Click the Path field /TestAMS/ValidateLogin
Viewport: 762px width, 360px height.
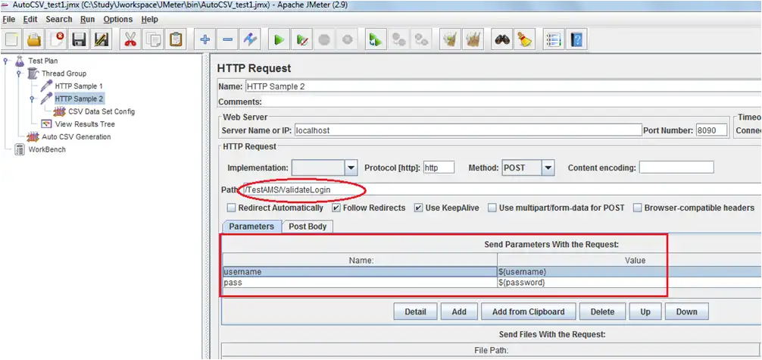tap(502, 189)
